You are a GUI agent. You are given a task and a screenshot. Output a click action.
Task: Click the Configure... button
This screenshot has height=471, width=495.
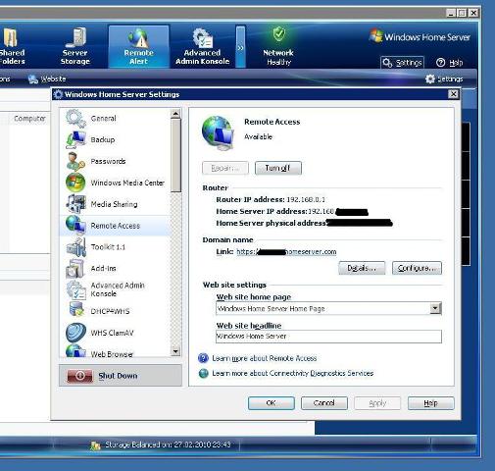point(417,268)
